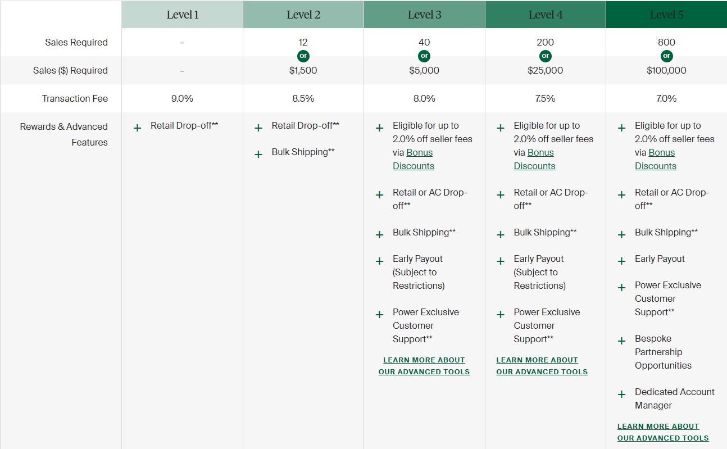Click plus icon beside Level 5 Power Exclusive Support
This screenshot has height=449, width=727.
[x=621, y=288]
